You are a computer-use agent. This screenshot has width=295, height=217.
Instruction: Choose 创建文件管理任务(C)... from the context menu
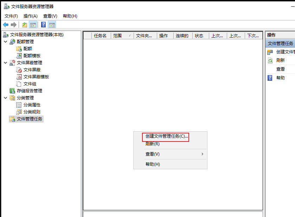(167, 136)
